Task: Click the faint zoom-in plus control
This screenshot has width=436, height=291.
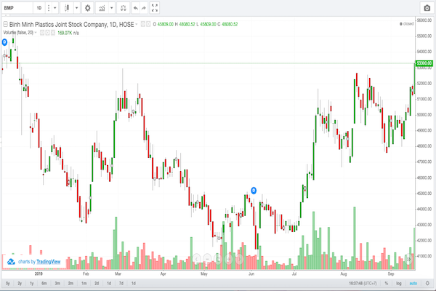Action: pyautogui.click(x=229, y=259)
